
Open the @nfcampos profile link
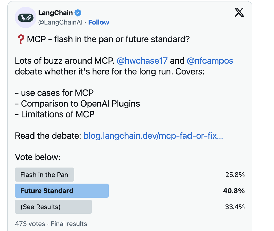(x=210, y=61)
